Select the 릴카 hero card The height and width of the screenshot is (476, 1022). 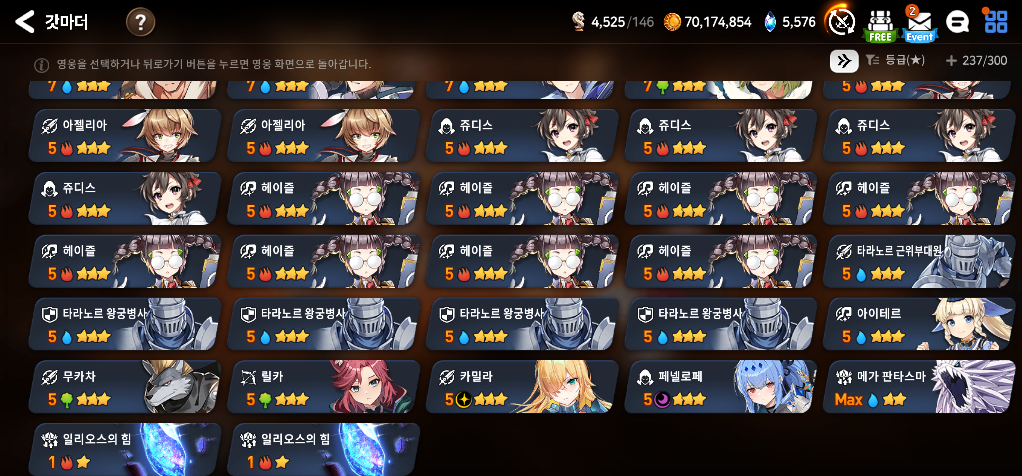click(x=323, y=387)
